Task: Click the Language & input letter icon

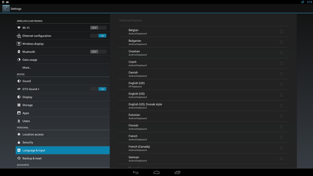Action: 19,150
